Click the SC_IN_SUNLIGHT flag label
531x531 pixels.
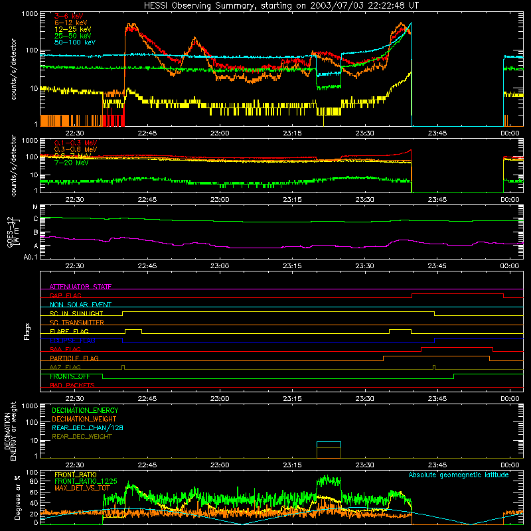tap(76, 313)
